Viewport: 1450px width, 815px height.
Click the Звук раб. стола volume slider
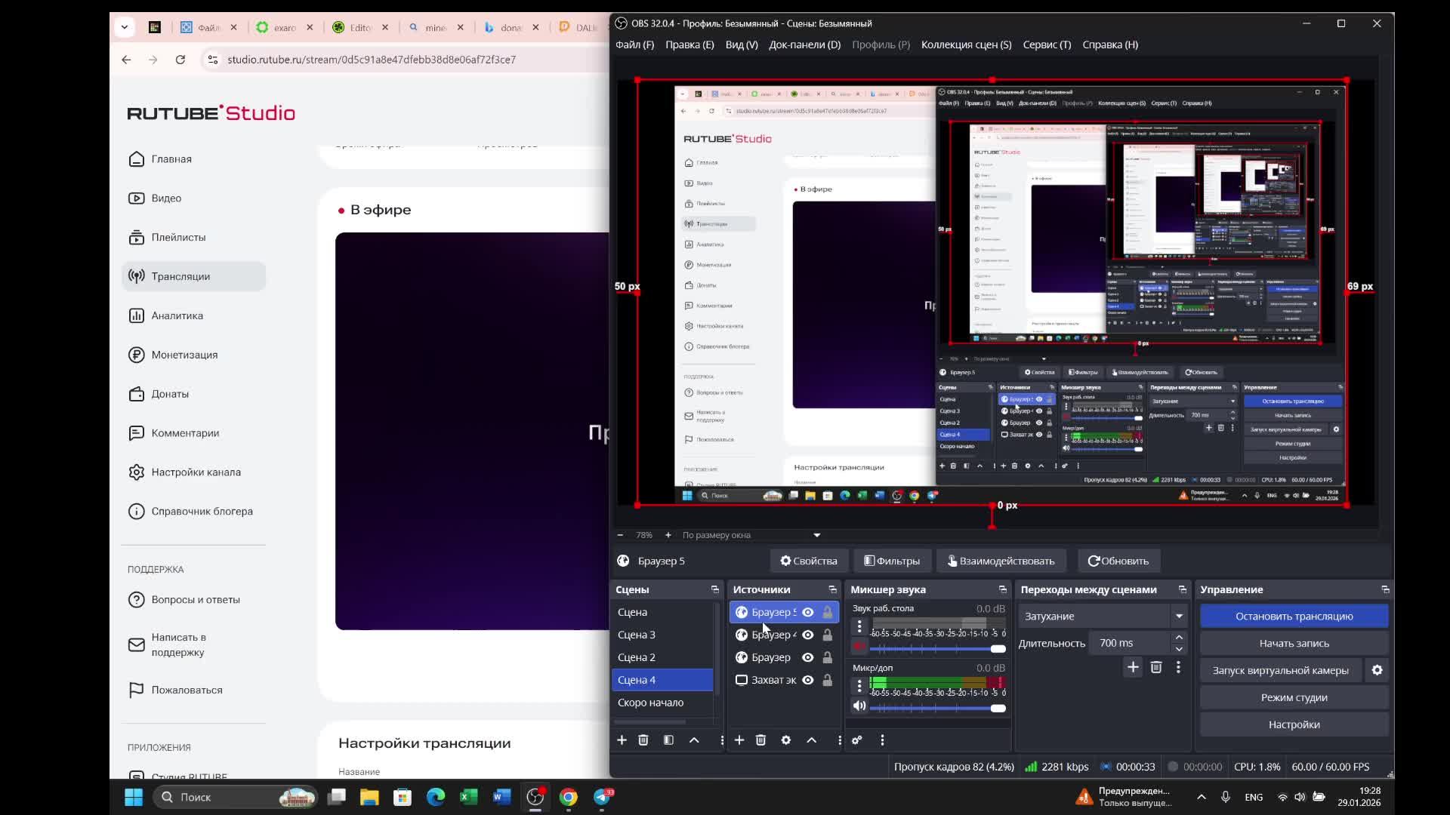(936, 648)
